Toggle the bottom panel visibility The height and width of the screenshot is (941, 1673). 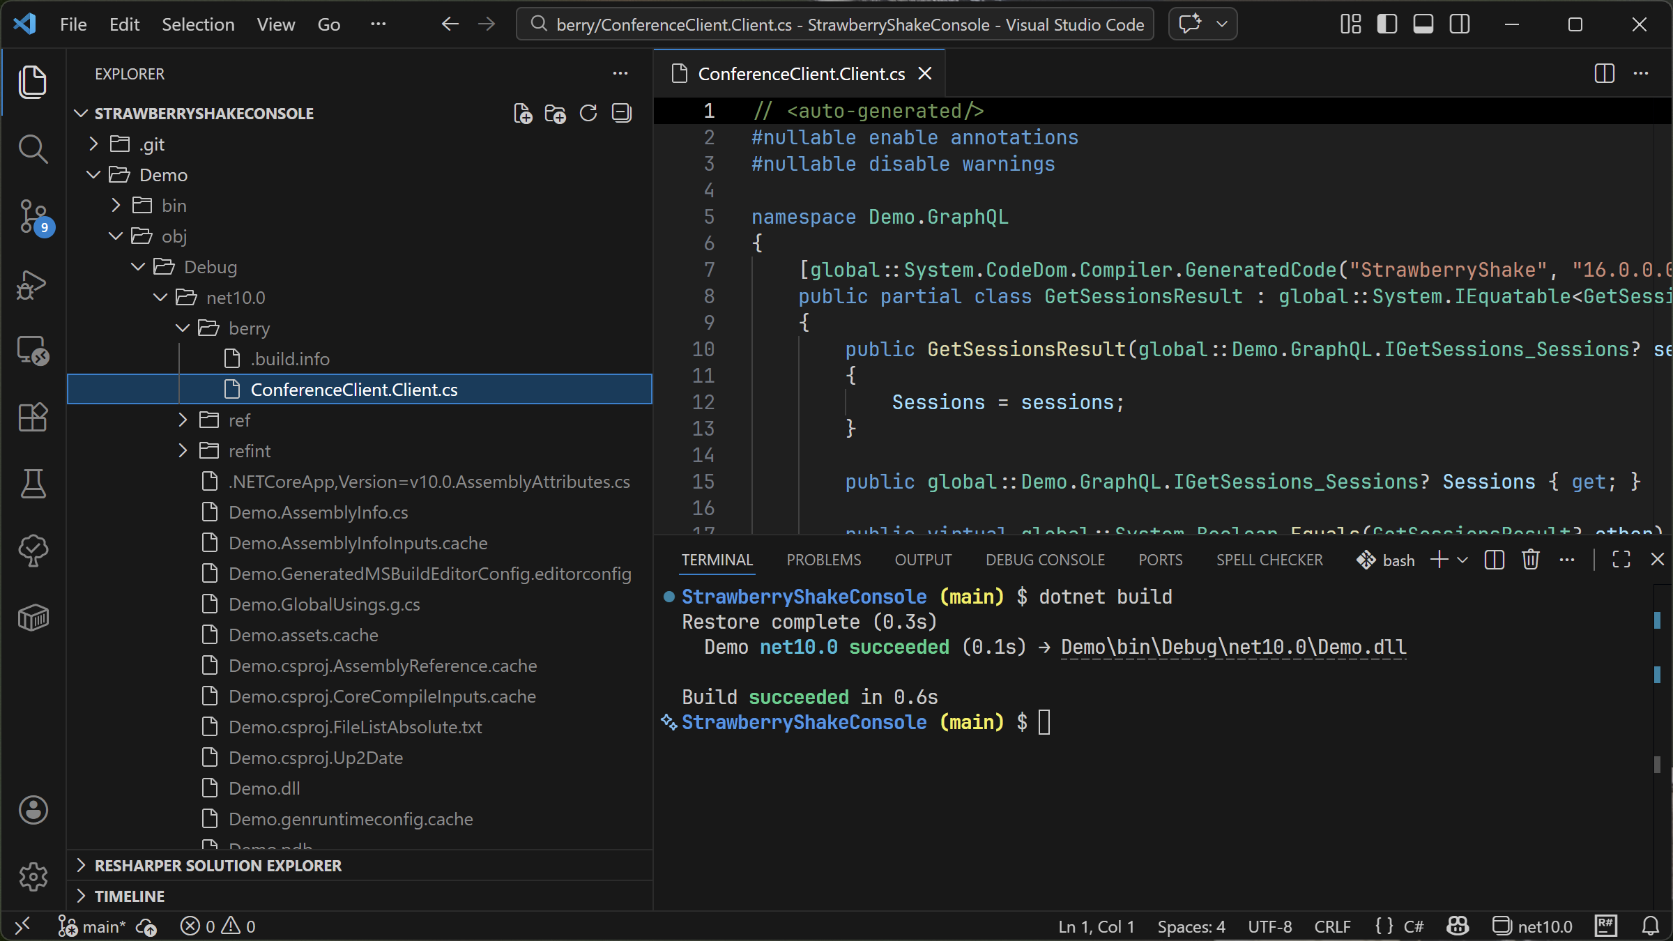[x=1423, y=24]
